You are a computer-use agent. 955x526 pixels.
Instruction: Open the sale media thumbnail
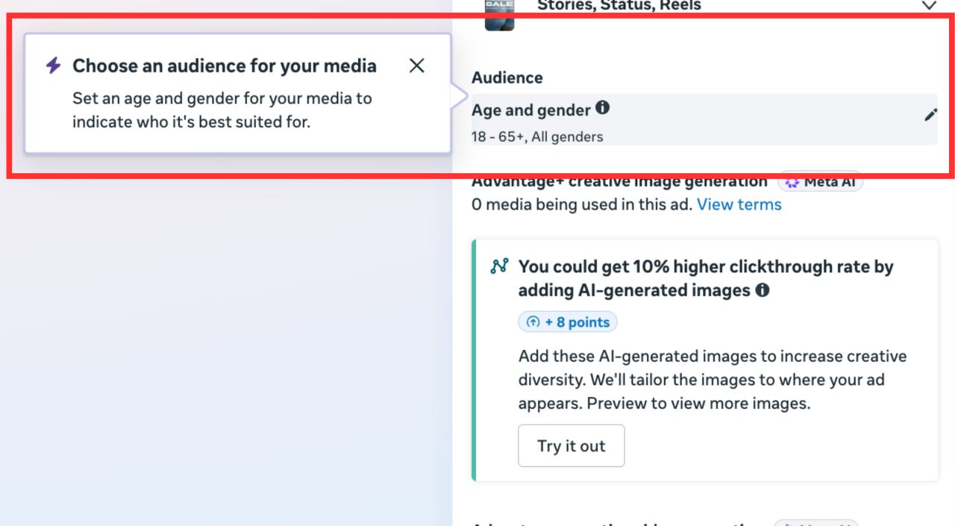(x=500, y=14)
